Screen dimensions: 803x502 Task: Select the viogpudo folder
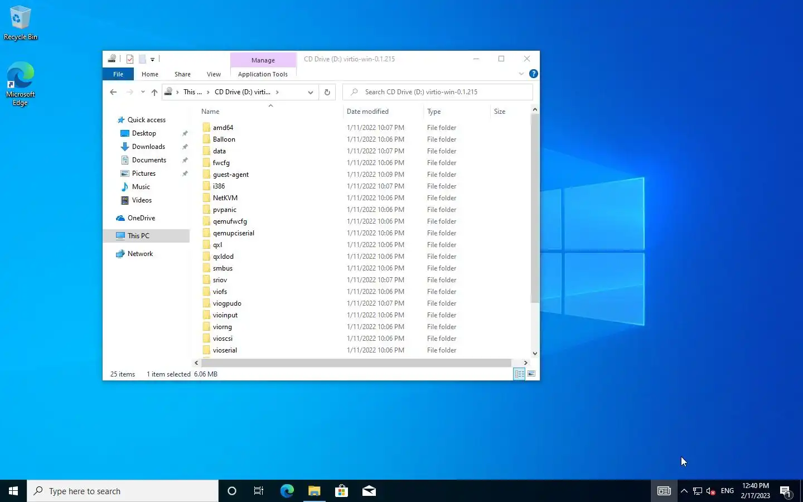227,303
